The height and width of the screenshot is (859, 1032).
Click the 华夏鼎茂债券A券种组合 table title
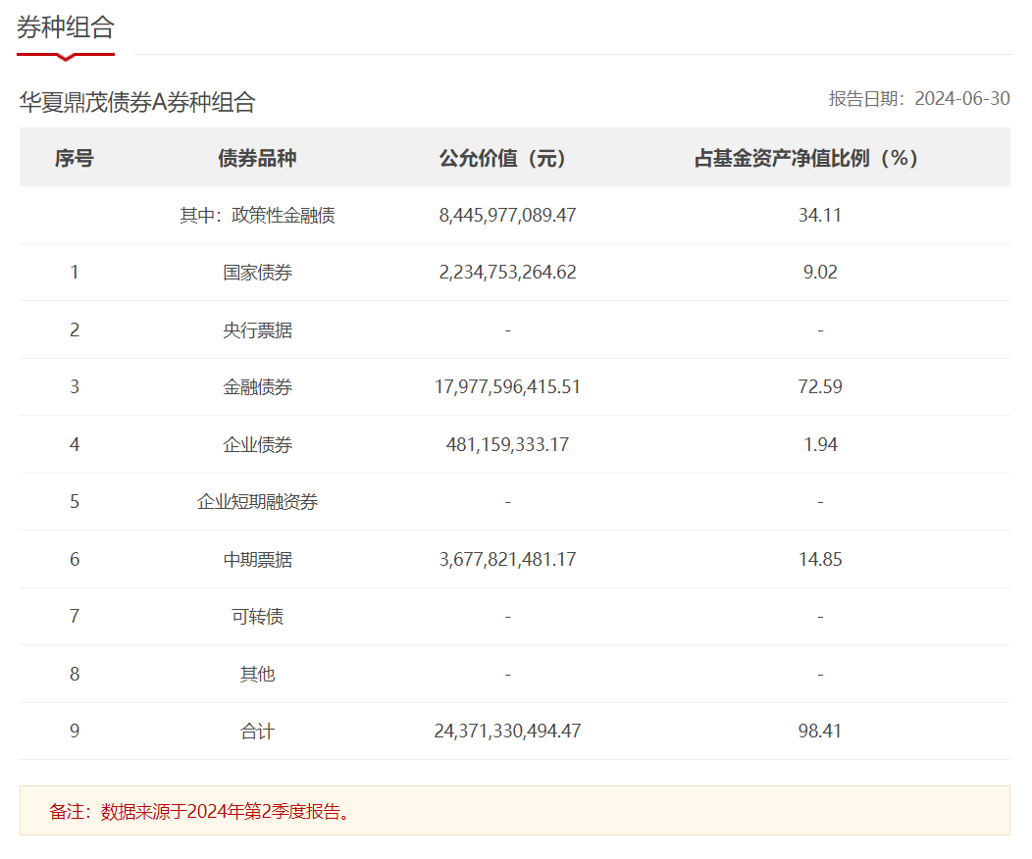(137, 102)
